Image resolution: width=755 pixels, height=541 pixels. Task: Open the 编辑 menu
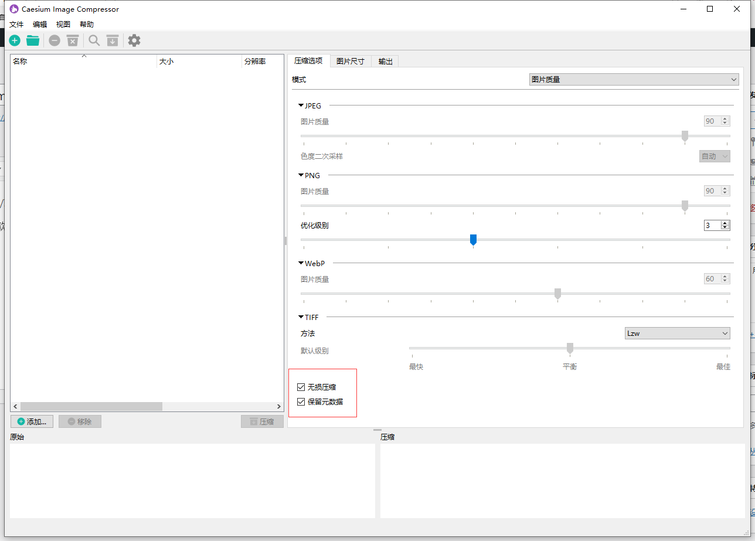(40, 25)
